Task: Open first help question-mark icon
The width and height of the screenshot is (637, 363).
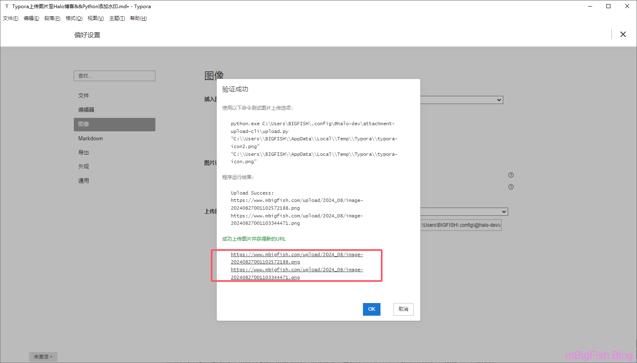Action: pyautogui.click(x=511, y=175)
